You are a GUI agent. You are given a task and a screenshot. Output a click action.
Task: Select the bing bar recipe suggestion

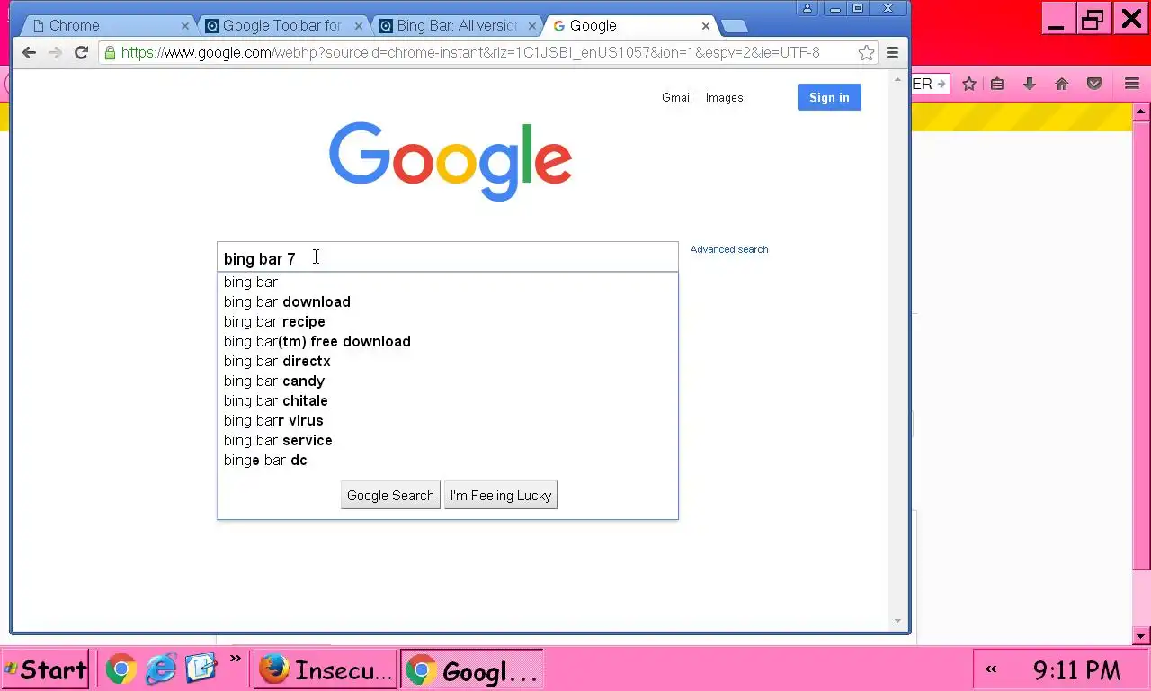[448, 321]
